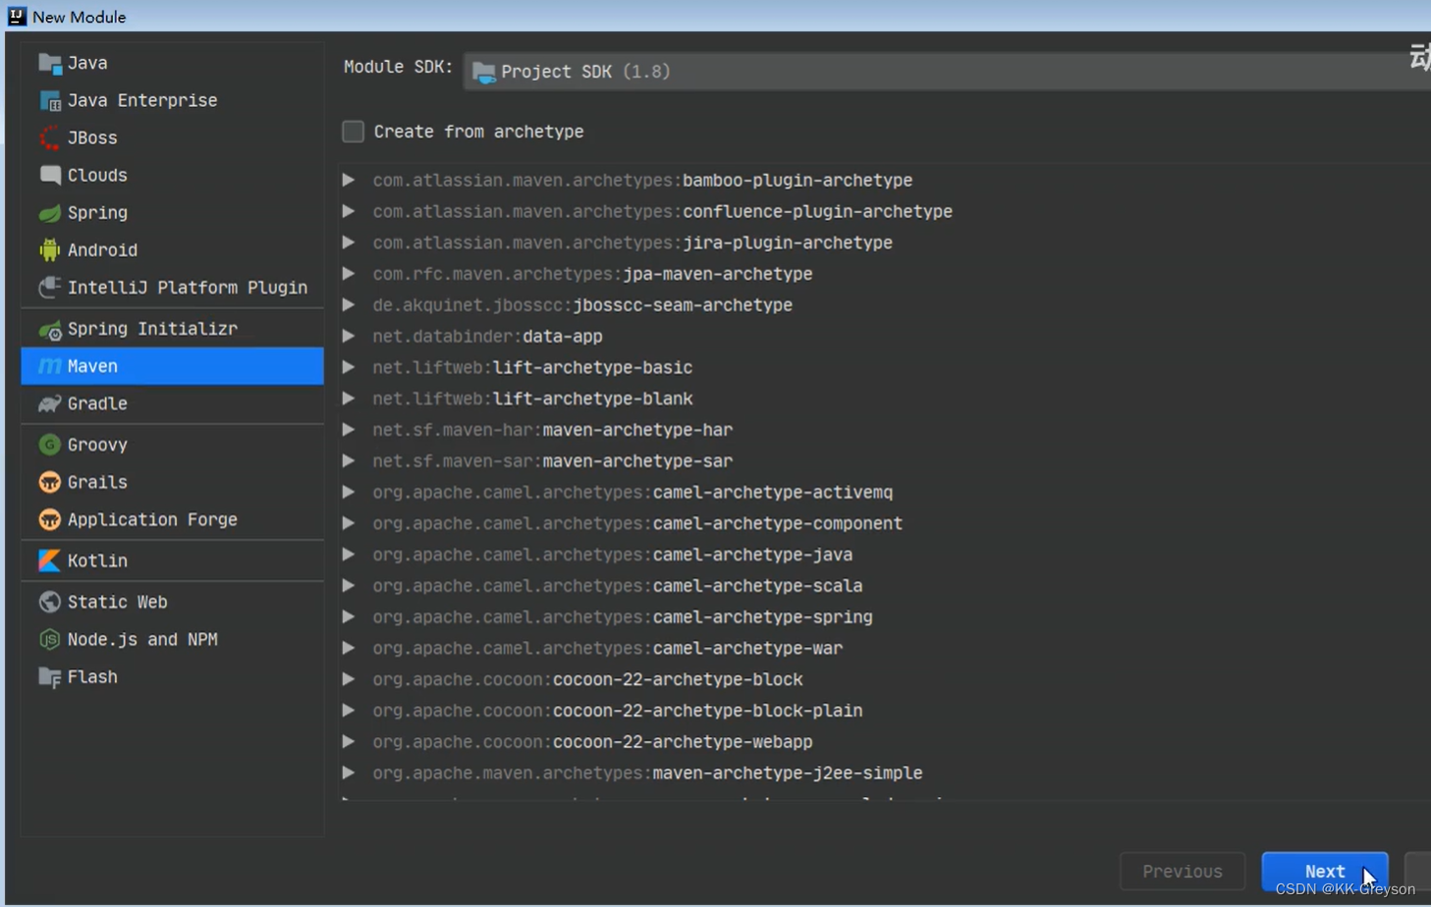Screen dimensions: 1431x907
Task: Choose Android in module type list
Action: 172,250
